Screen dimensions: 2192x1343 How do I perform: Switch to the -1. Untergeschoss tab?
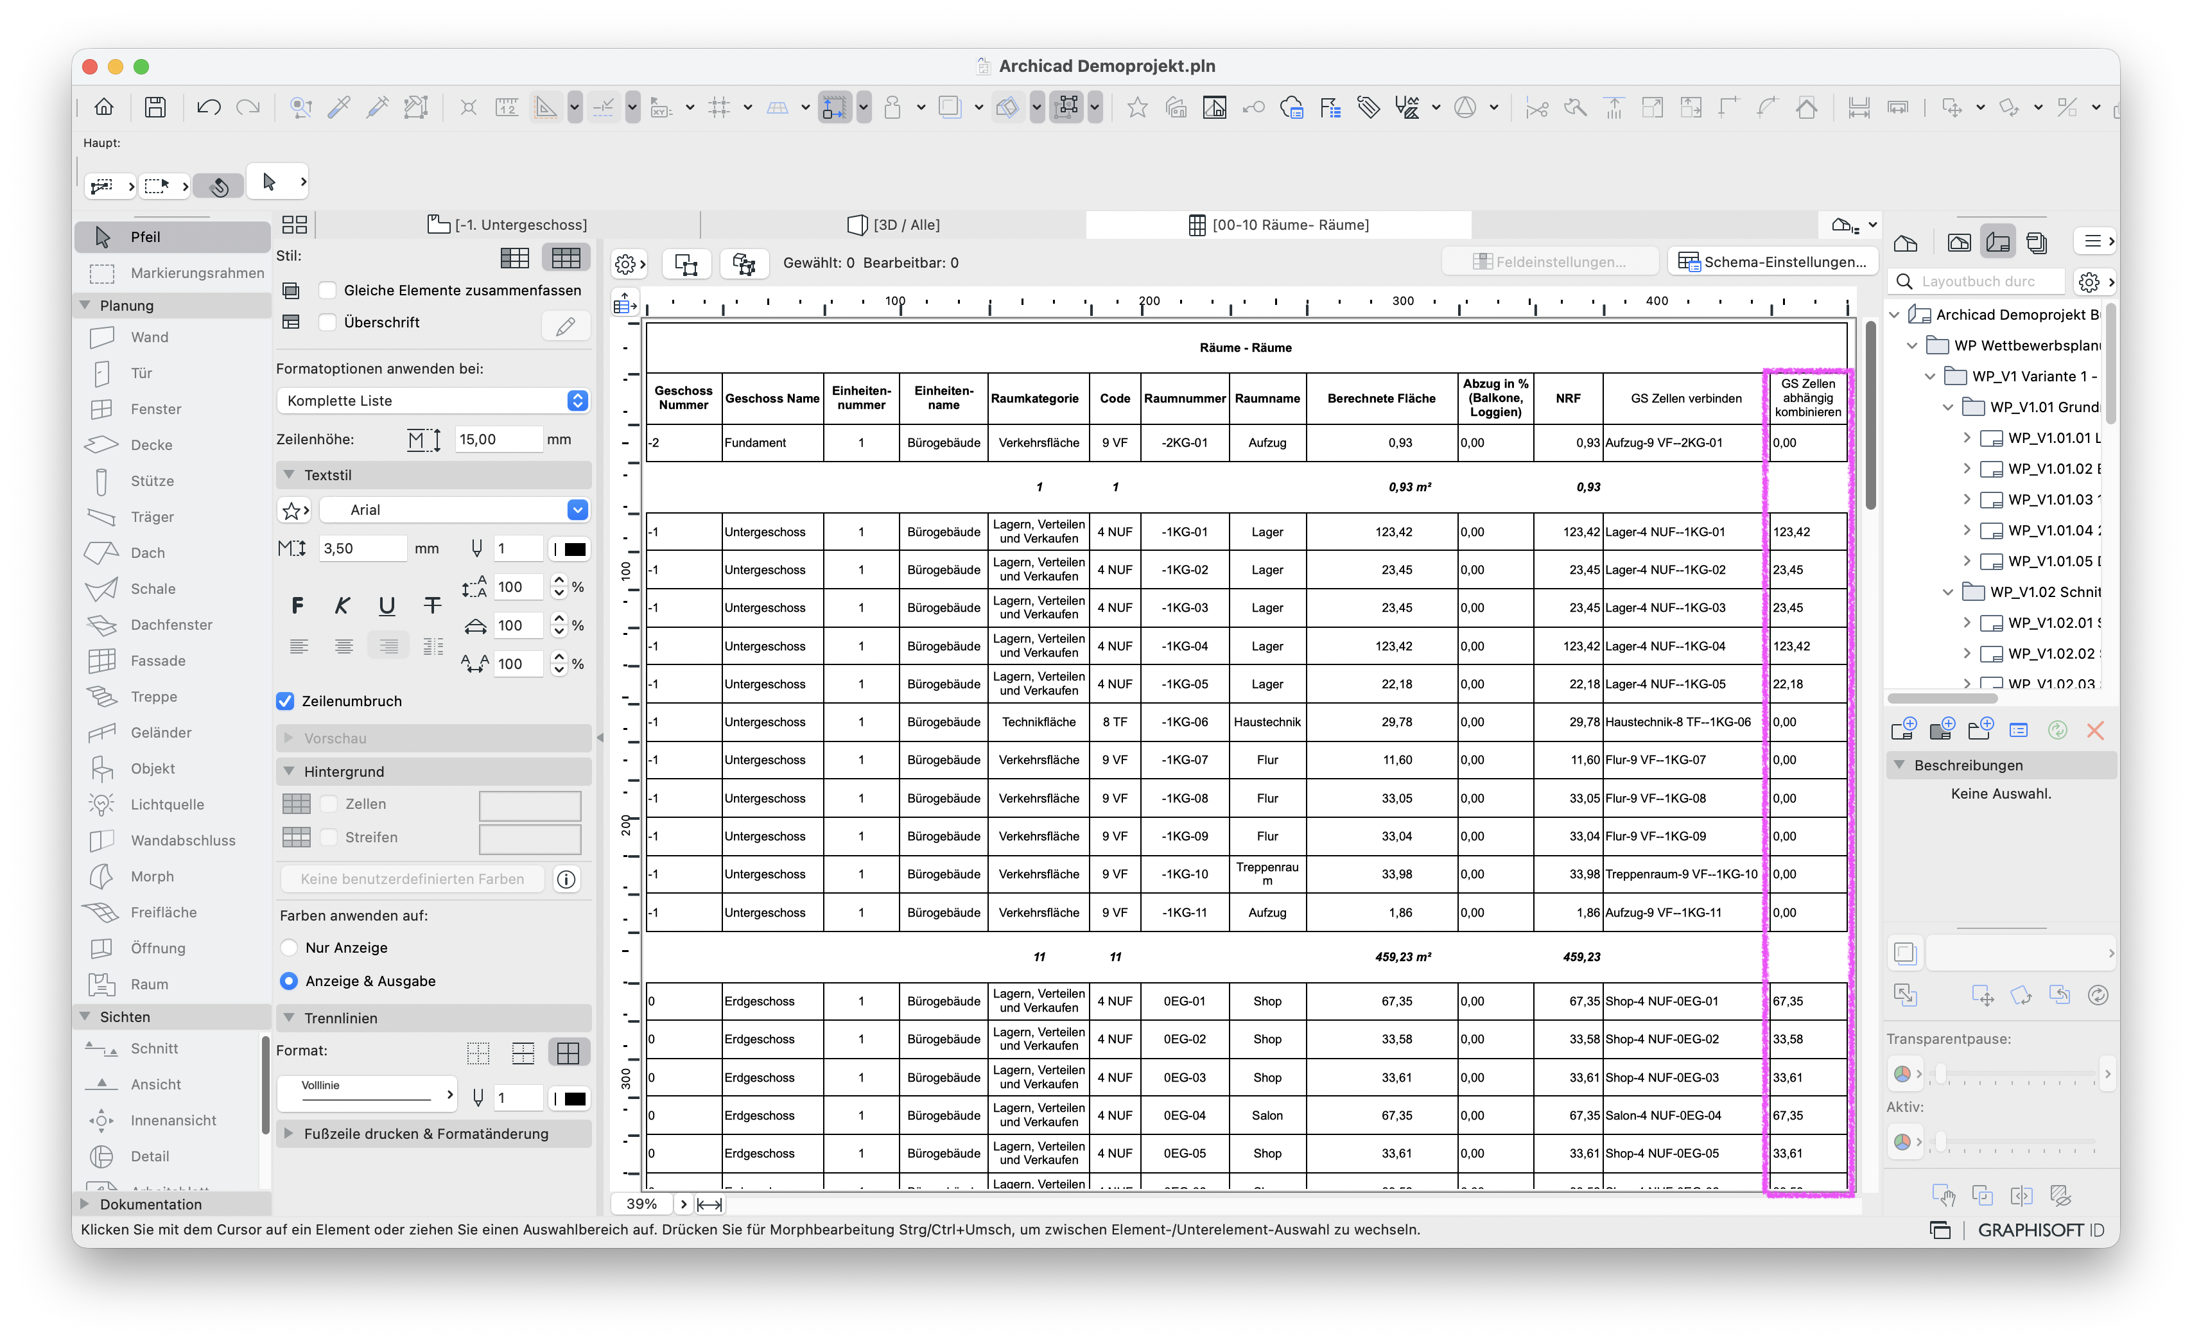(508, 225)
